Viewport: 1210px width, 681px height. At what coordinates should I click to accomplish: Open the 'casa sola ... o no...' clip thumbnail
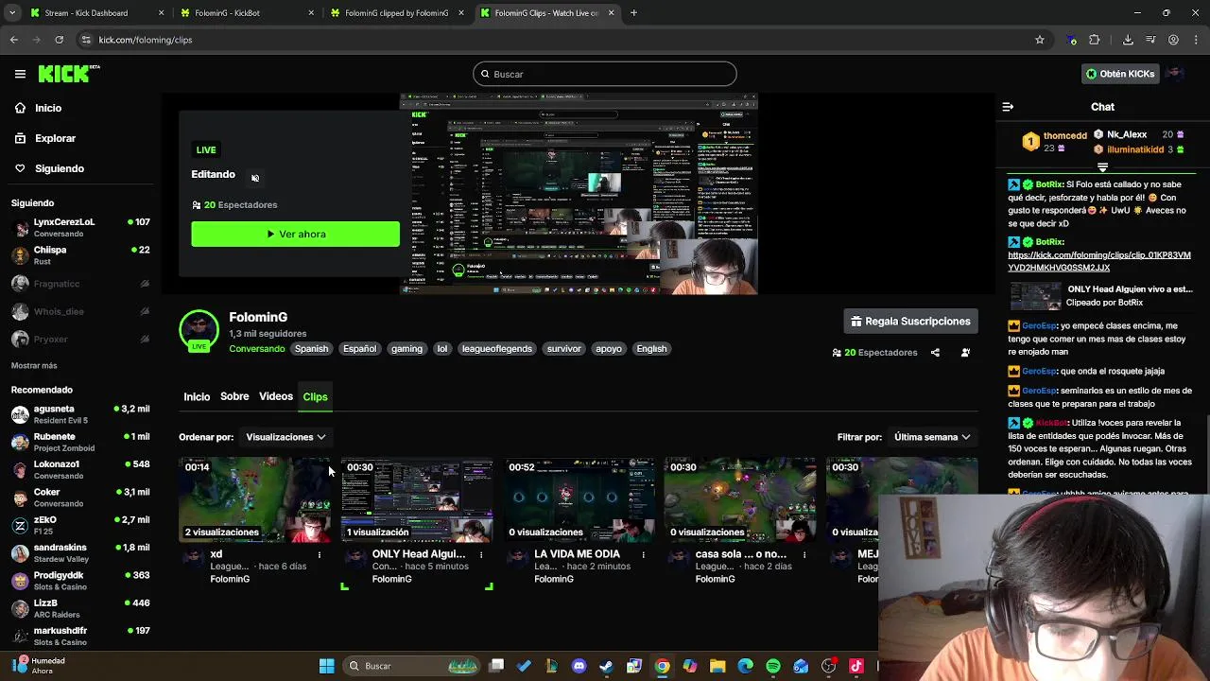click(739, 500)
